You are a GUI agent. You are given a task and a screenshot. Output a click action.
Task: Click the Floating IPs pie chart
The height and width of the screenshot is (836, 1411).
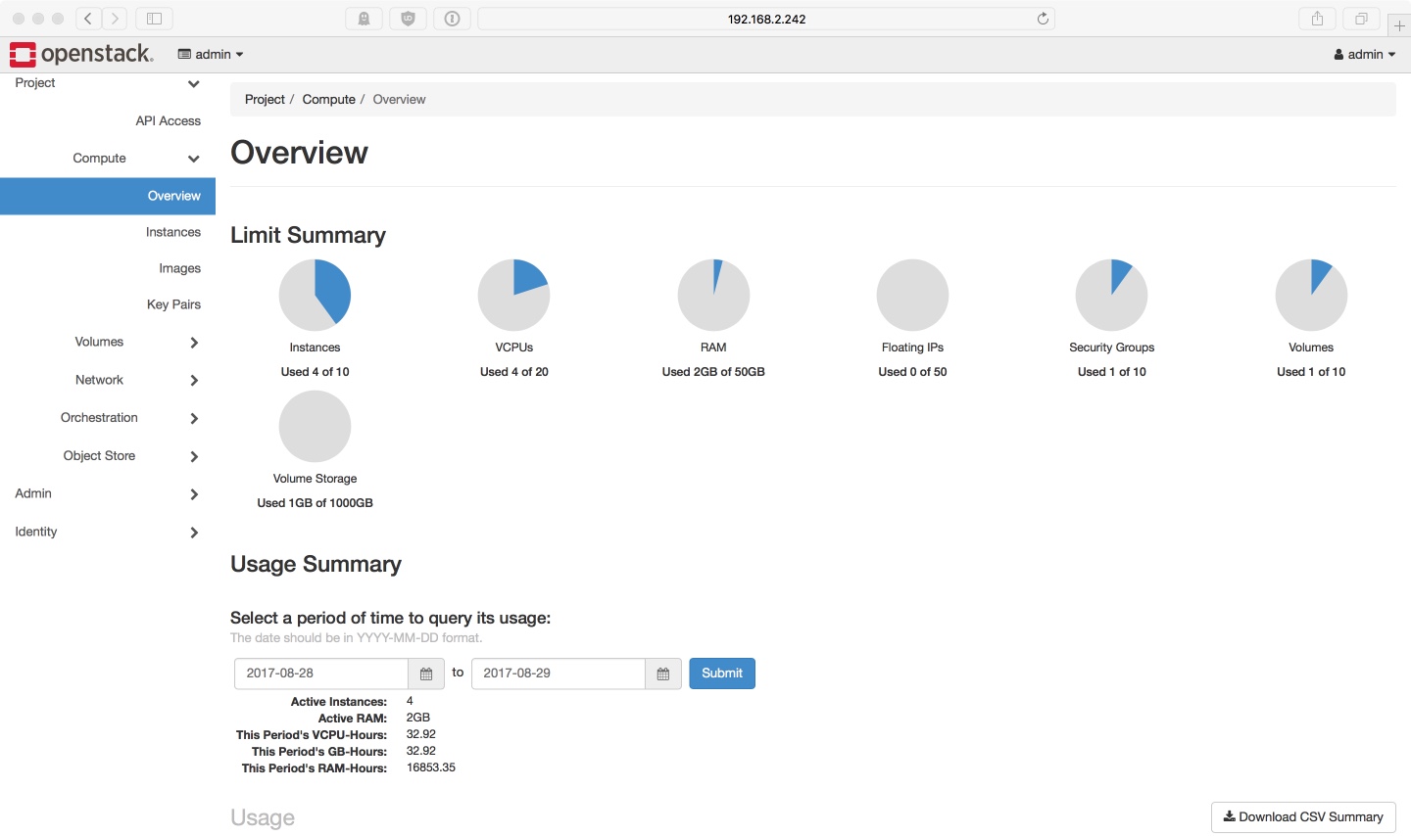tap(912, 295)
